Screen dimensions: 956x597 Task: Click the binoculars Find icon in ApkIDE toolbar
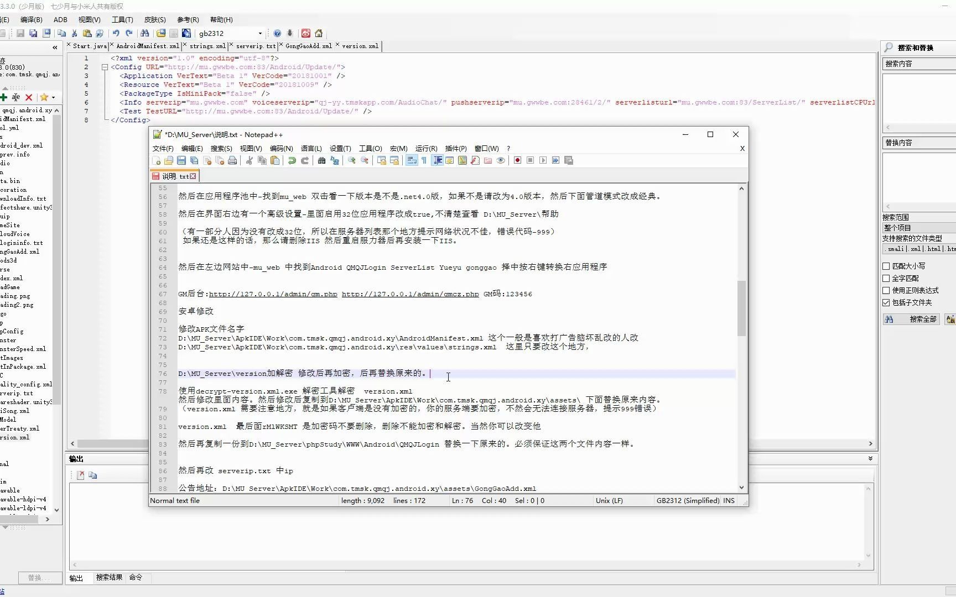[145, 33]
